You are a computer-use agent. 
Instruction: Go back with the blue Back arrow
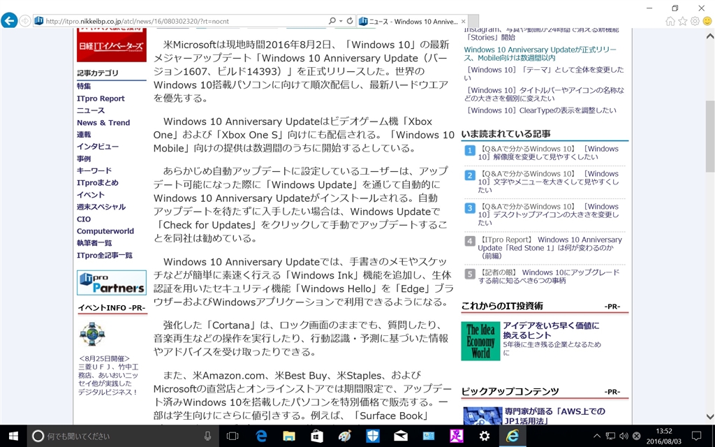pyautogui.click(x=9, y=20)
